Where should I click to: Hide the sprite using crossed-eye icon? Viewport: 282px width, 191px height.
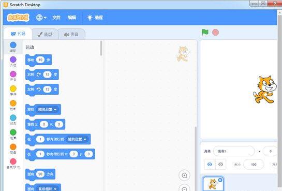[x=220, y=165]
